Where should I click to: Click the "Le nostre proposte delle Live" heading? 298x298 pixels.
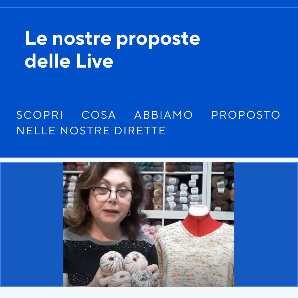(112, 49)
